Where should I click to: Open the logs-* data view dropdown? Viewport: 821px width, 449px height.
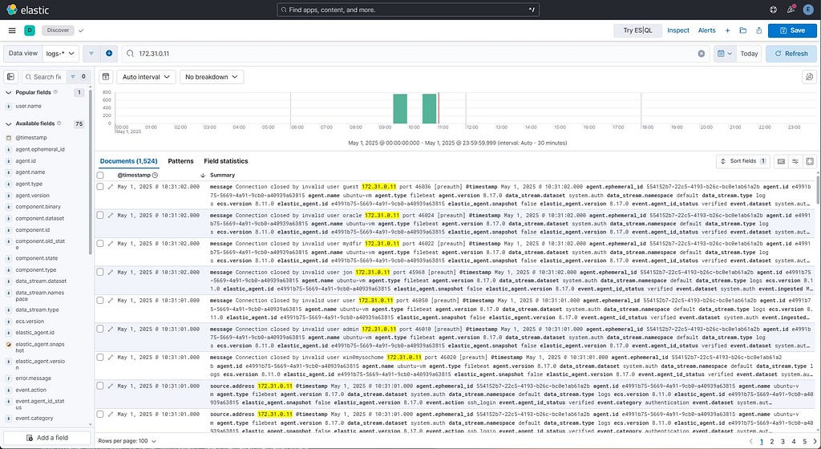60,54
